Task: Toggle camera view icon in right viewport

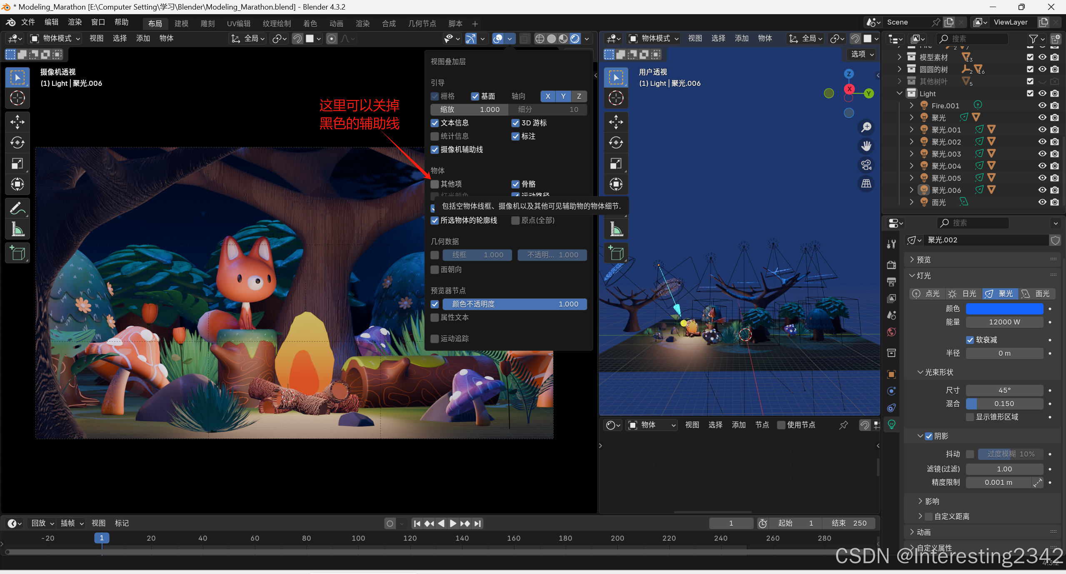Action: 866,165
